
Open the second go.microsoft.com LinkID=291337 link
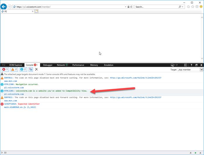136,97
